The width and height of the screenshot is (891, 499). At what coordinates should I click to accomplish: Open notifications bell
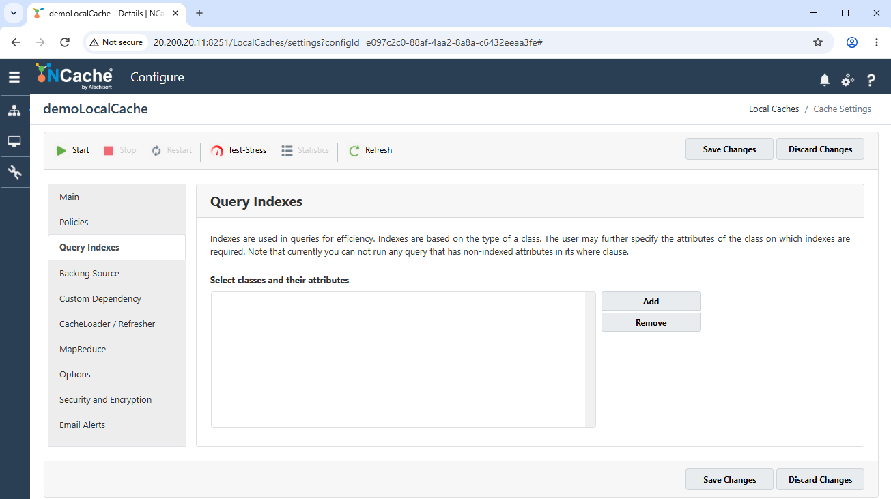pyautogui.click(x=825, y=80)
